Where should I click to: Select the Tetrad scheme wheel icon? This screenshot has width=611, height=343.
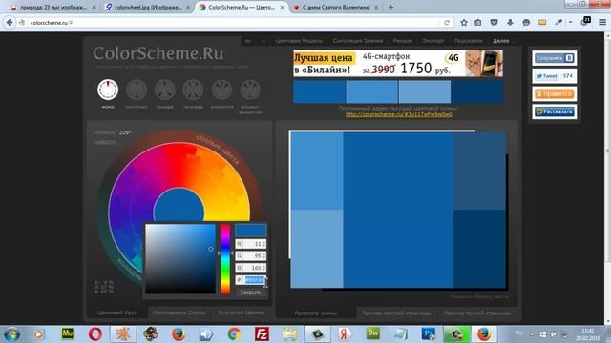[x=193, y=90]
